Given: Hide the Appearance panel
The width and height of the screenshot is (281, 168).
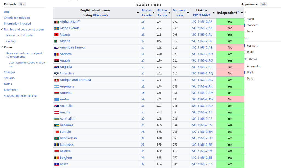Looking at the screenshot, I should tap(263, 4).
